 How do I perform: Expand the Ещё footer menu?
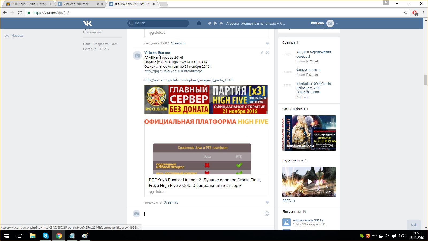(104, 49)
